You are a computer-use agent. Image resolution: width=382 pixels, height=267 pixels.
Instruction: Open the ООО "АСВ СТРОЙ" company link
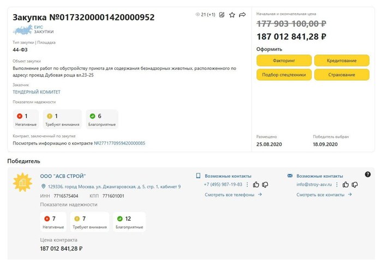63,176
